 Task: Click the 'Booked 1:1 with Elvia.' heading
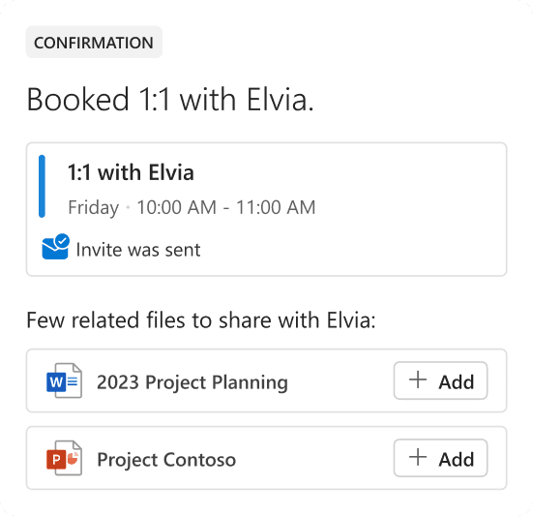click(170, 100)
